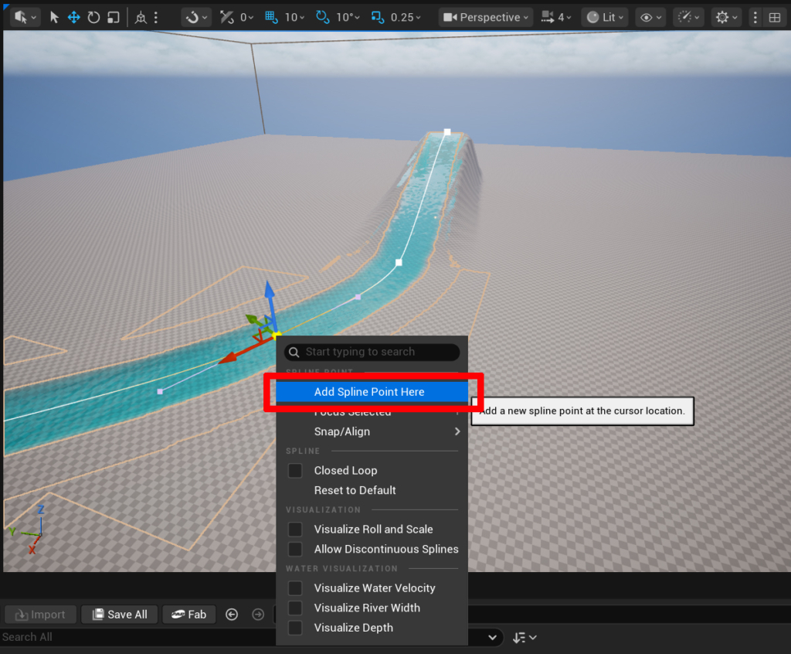791x654 pixels.
Task: Select the Translate move tool
Action: point(74,17)
